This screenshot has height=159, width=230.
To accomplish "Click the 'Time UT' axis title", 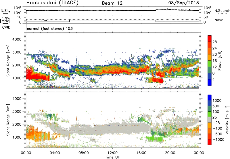I will 112,157.
